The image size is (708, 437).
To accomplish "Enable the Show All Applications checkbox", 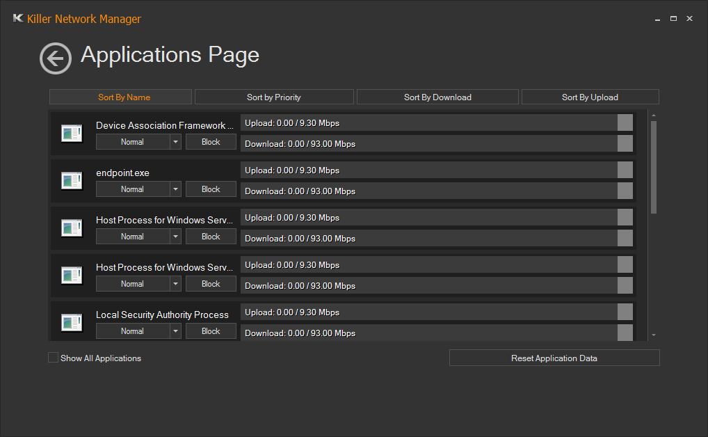I will click(x=54, y=358).
